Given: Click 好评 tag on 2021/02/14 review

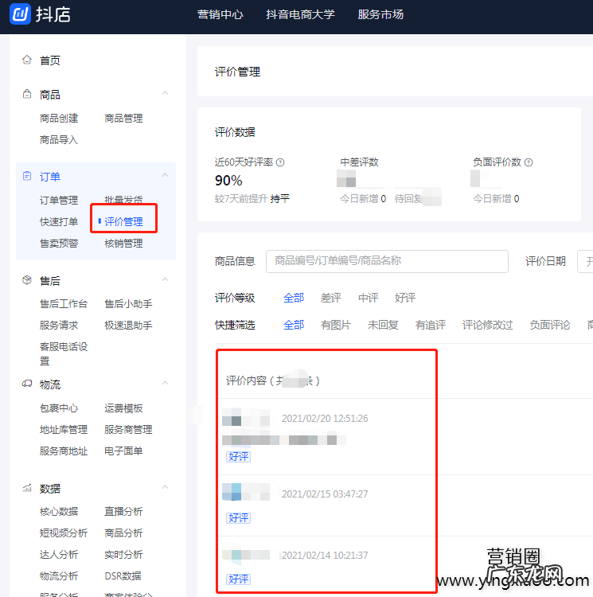Looking at the screenshot, I should pyautogui.click(x=238, y=579).
